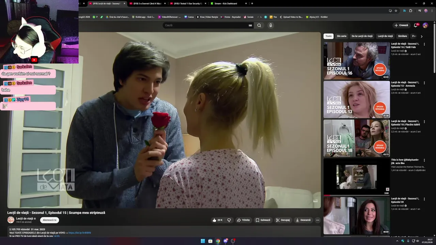Open options for Episodul 18 Flacăra iubirii video
The height and width of the screenshot is (245, 436).
pos(424,121)
